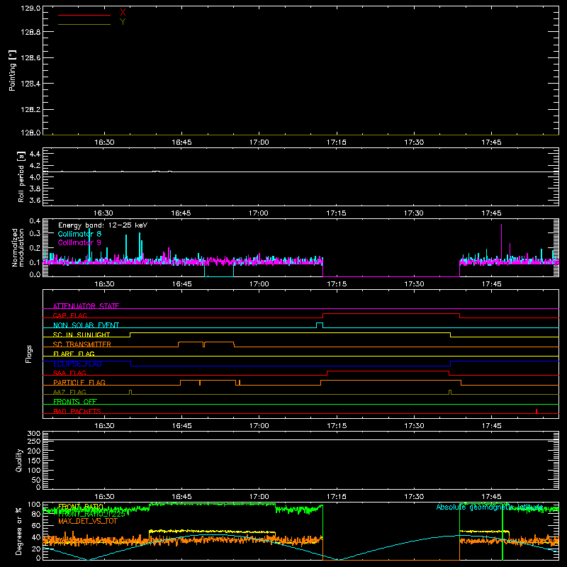
Task: Click the 150 quality tick label
Action: click(x=34, y=461)
